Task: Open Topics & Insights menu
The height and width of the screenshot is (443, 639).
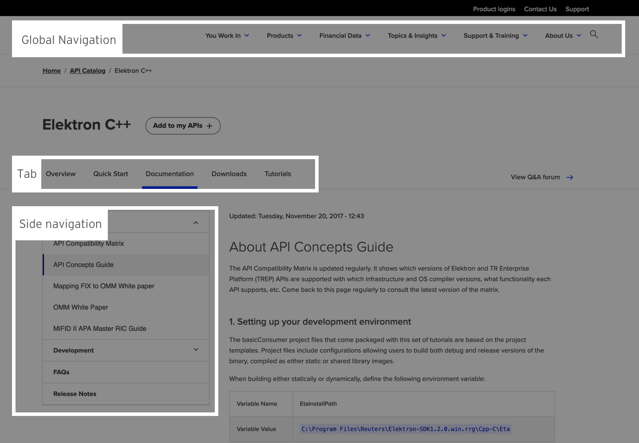Action: [x=416, y=35]
